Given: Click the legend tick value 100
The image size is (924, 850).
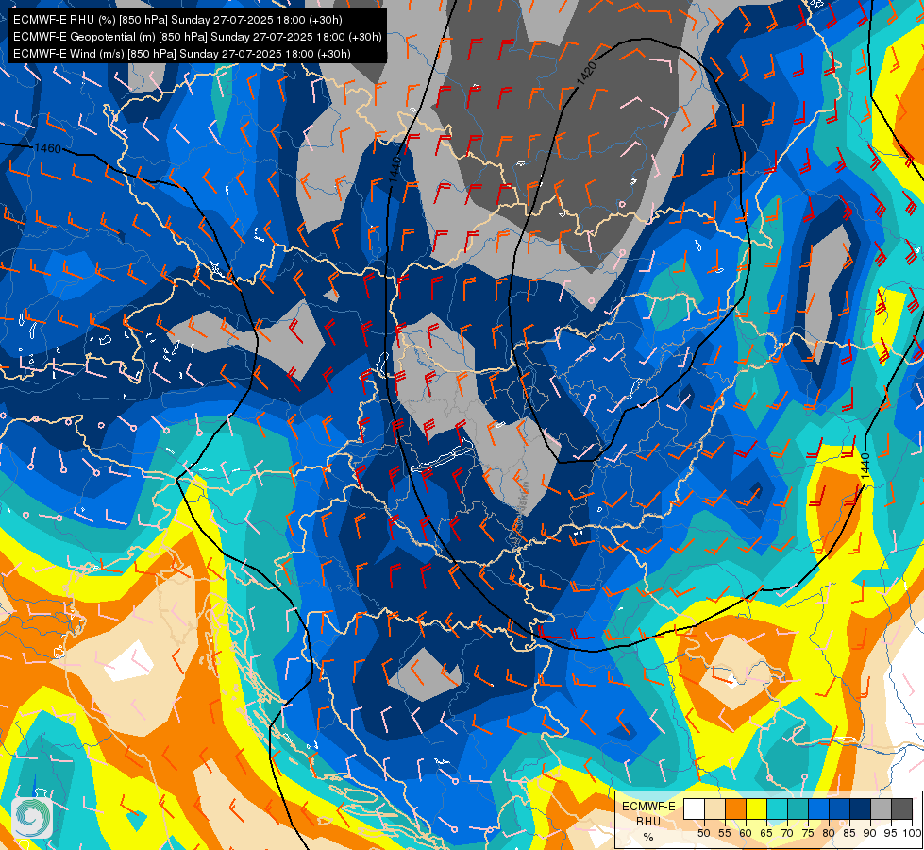Looking at the screenshot, I should [912, 833].
